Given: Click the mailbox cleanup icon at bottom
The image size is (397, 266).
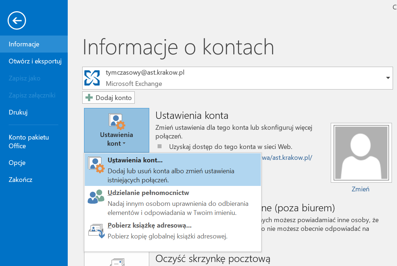Looking at the screenshot, I should [x=116, y=262].
